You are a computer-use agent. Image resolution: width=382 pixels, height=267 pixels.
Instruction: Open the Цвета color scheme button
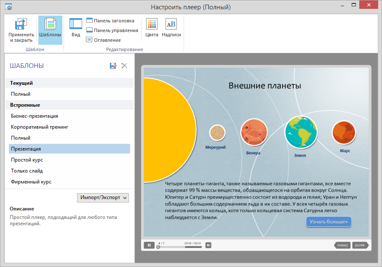(x=152, y=27)
